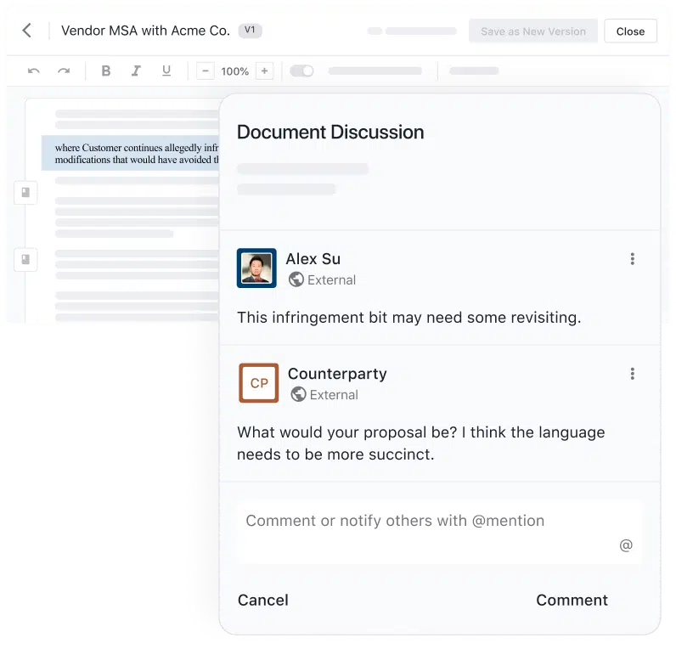Increase zoom with the plus button

(x=265, y=71)
